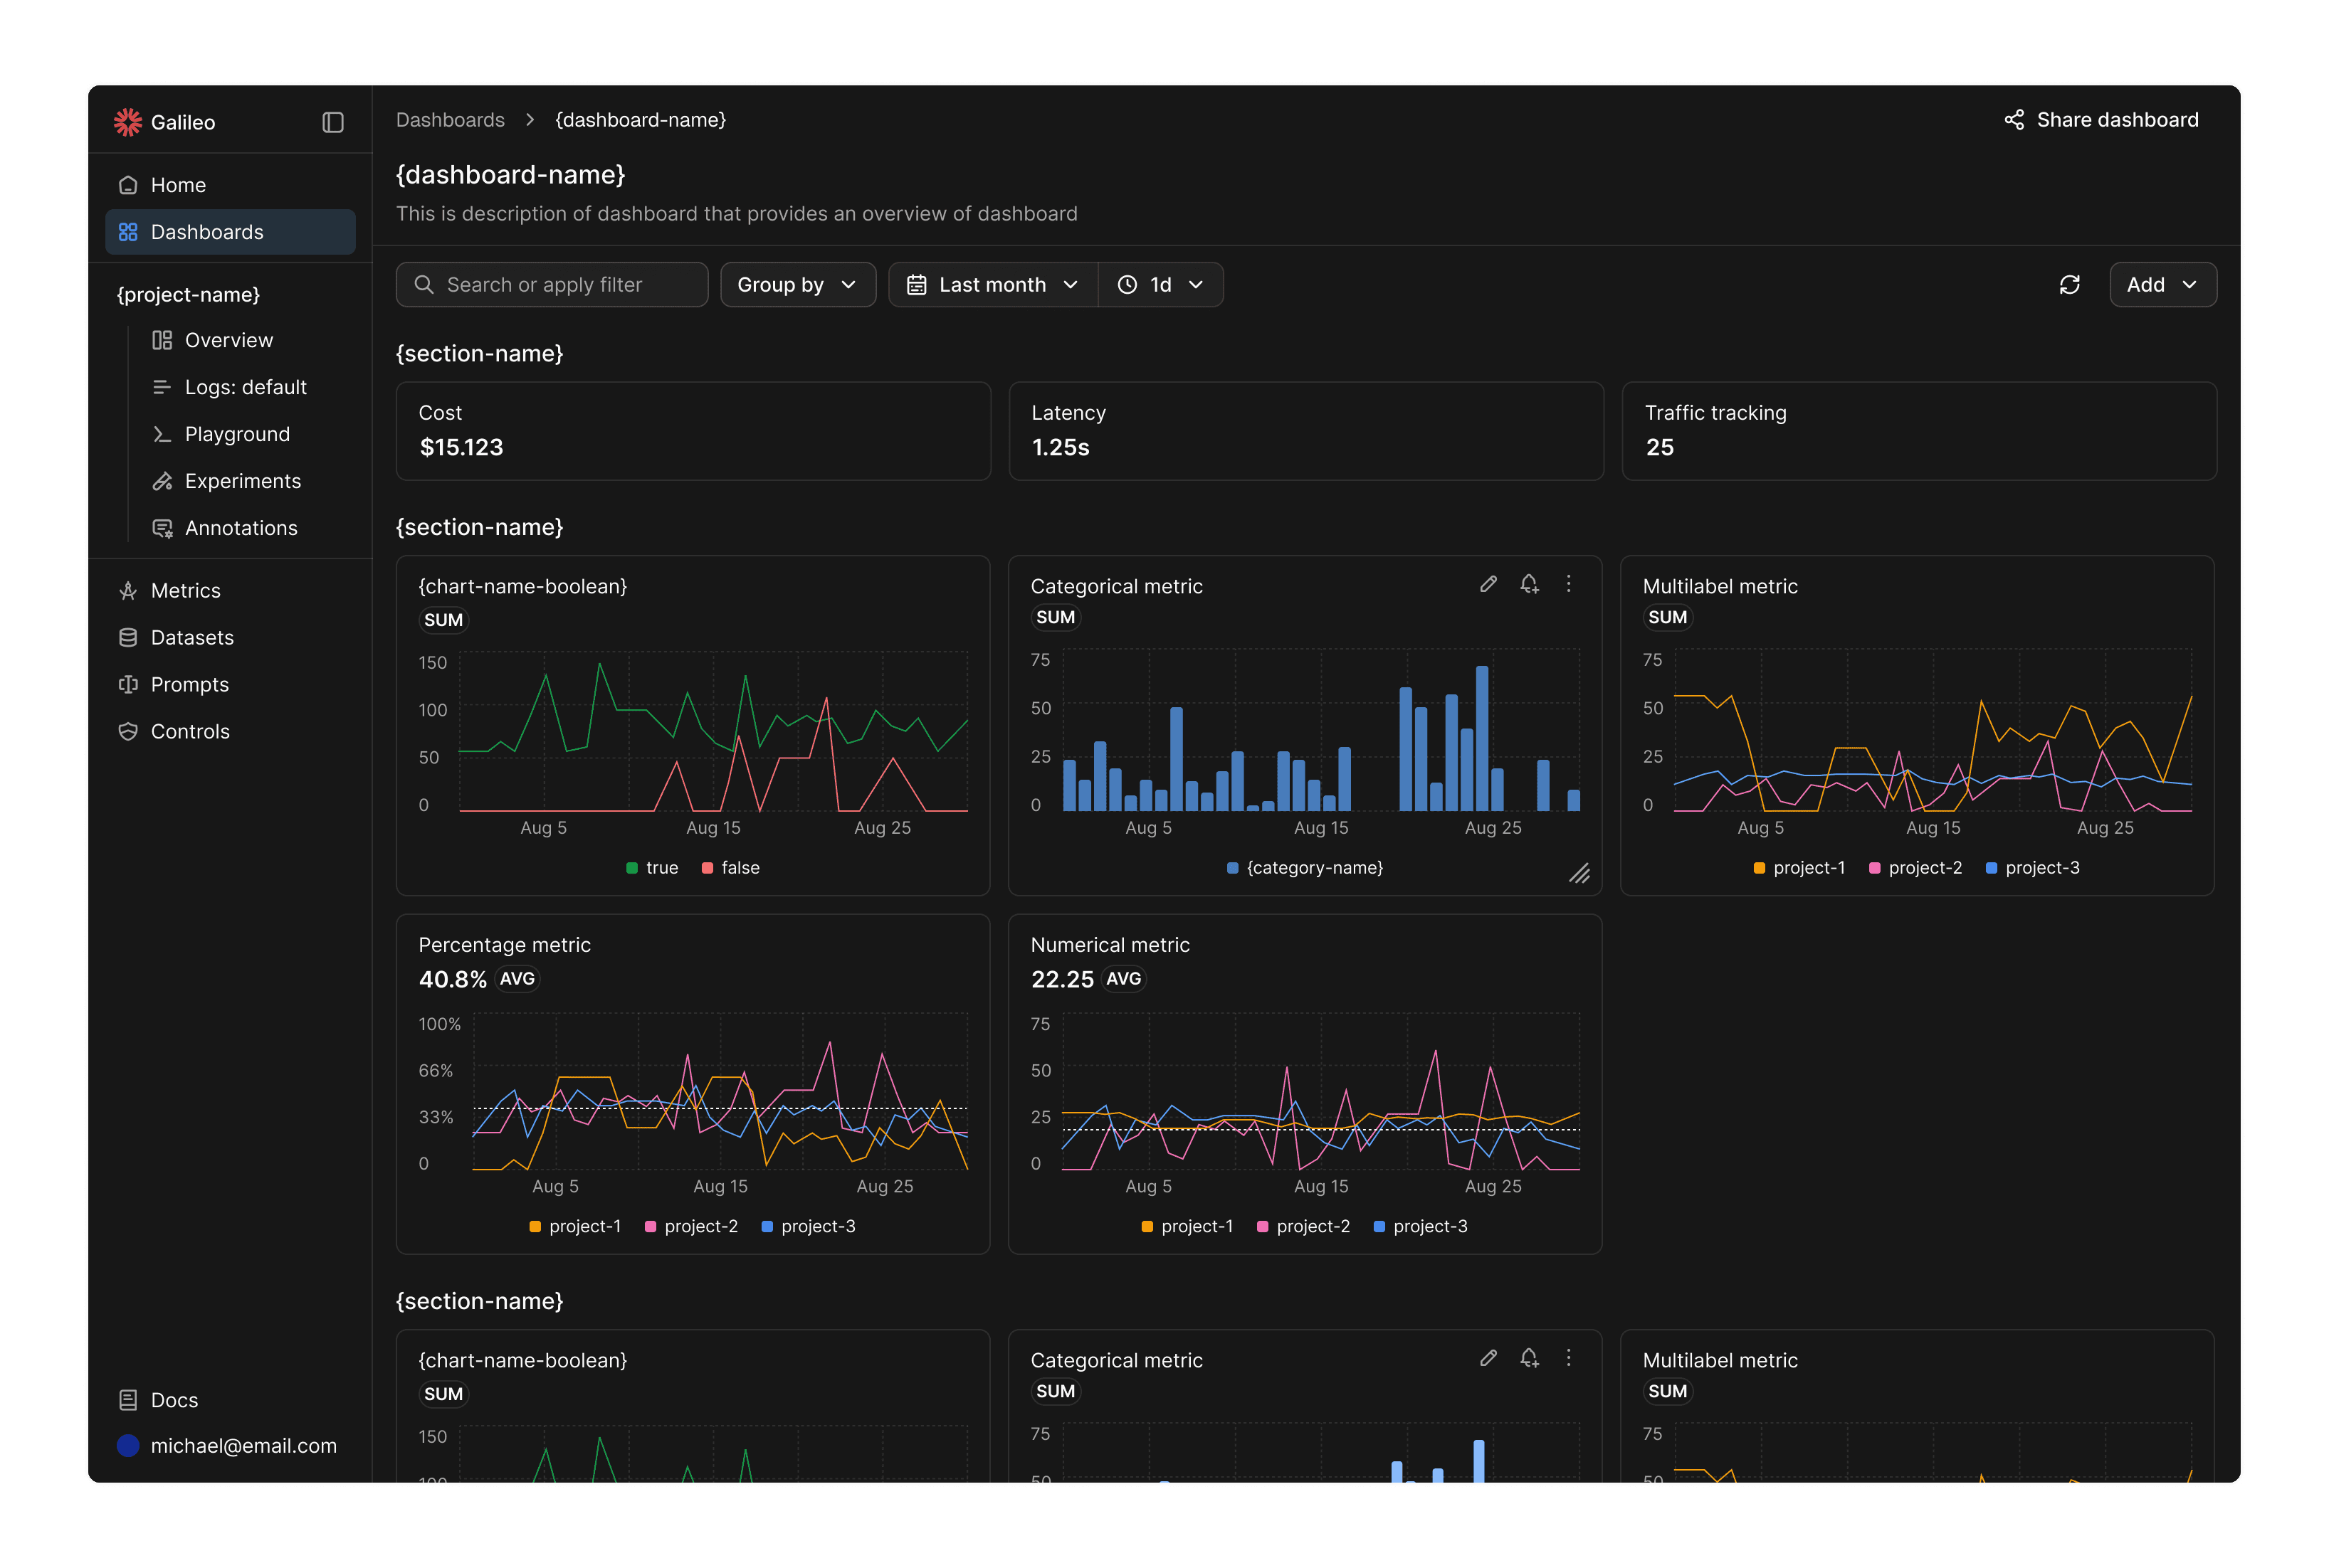This screenshot has height=1568, width=2329.
Task: Open the Datasets sidebar item
Action: pyautogui.click(x=192, y=638)
